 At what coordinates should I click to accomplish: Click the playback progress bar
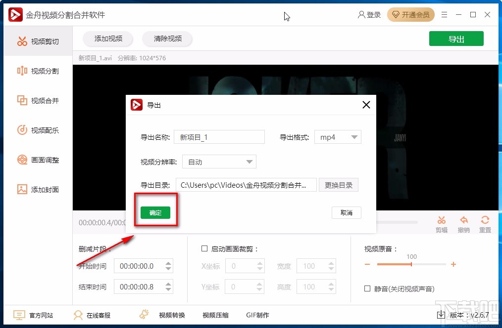tap(397, 222)
